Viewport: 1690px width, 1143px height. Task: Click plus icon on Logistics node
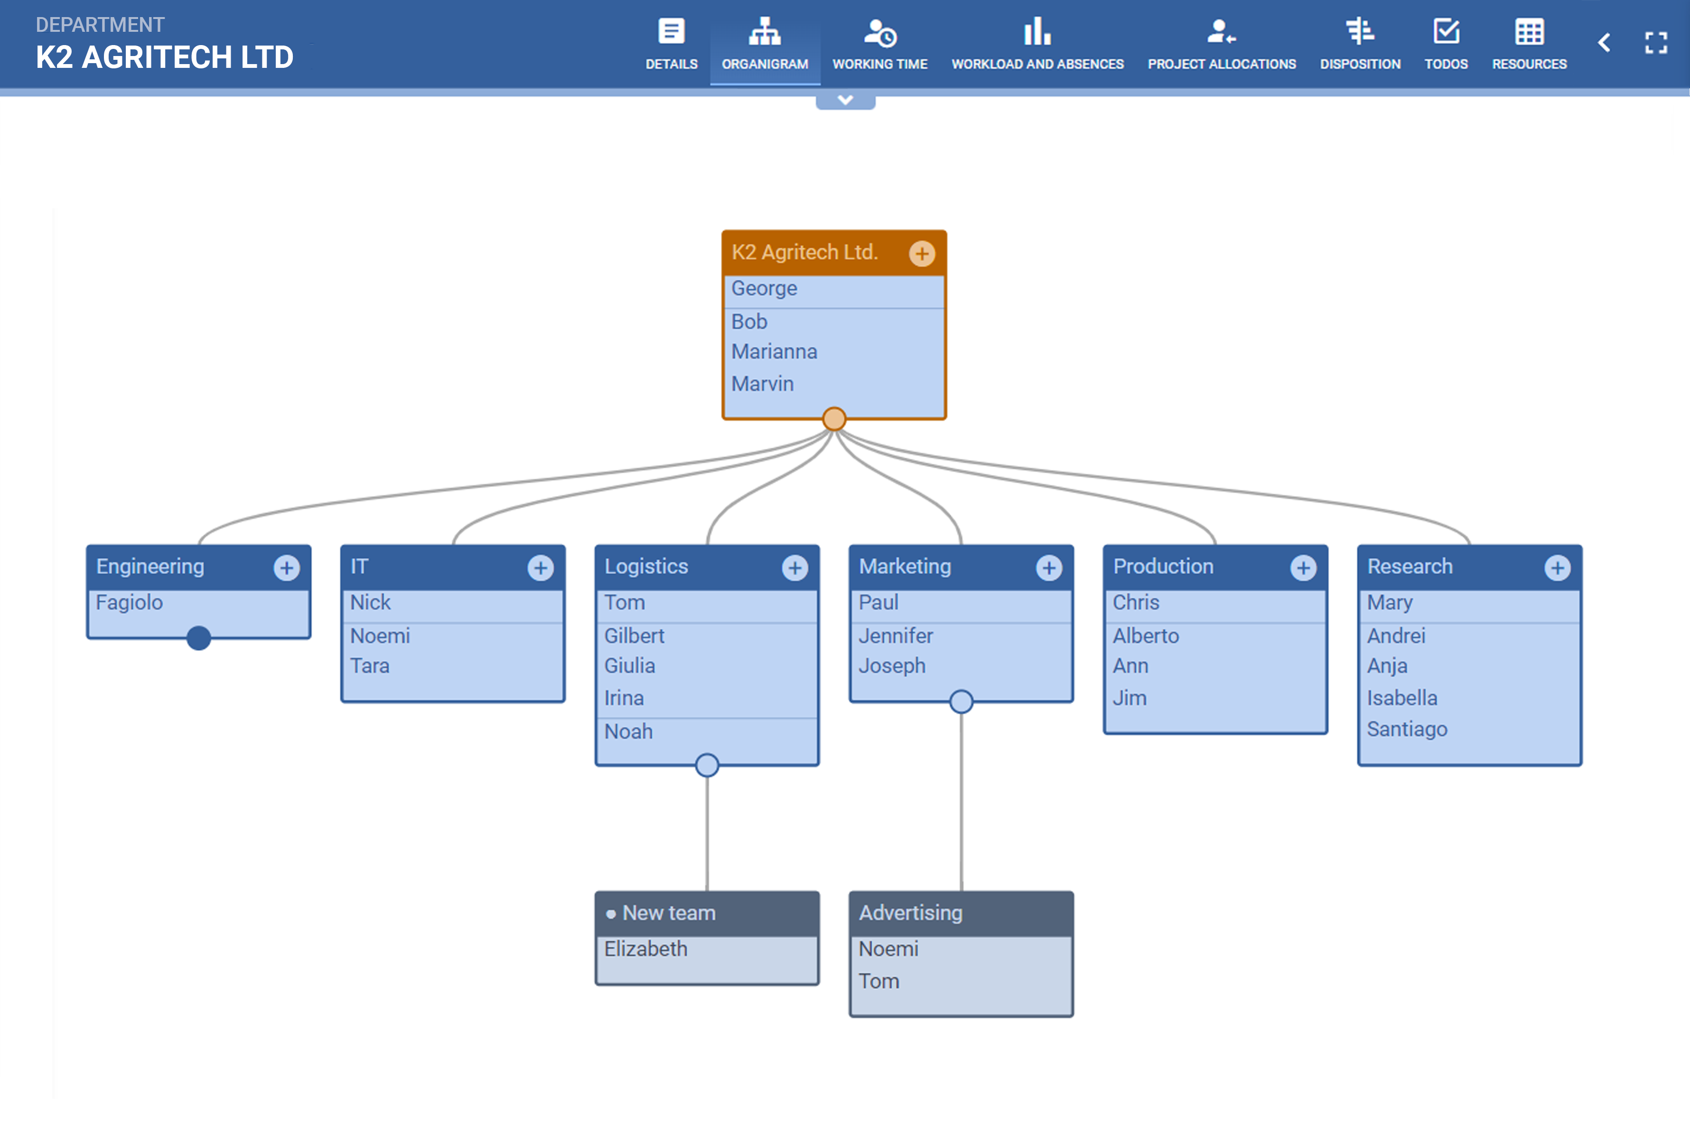[x=795, y=568]
